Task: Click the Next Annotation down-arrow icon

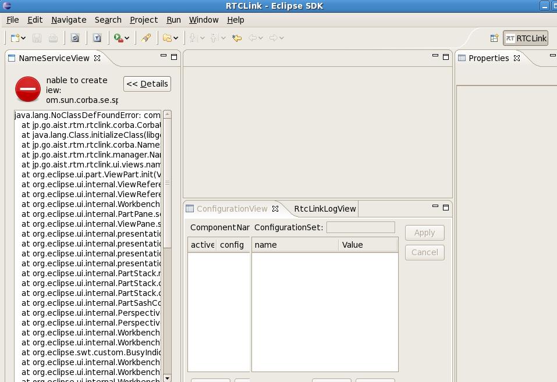Action: 193,38
